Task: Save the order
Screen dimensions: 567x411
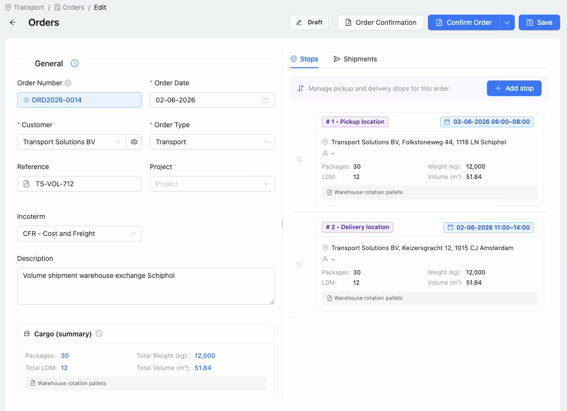Action: [539, 22]
